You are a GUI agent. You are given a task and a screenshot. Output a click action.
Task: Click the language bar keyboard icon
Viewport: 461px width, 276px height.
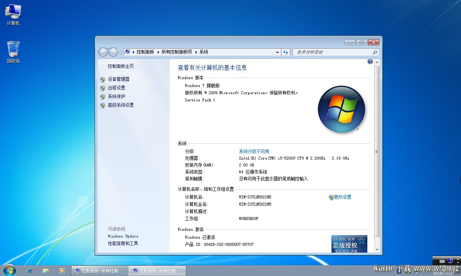(442, 261)
